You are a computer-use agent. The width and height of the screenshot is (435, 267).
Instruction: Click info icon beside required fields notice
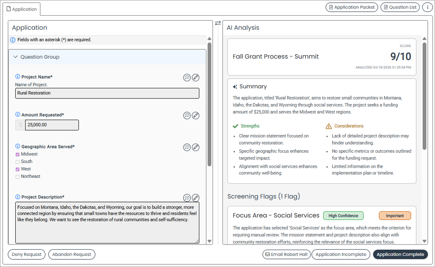tap(13, 40)
